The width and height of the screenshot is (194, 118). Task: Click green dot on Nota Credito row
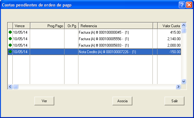tap(10, 52)
